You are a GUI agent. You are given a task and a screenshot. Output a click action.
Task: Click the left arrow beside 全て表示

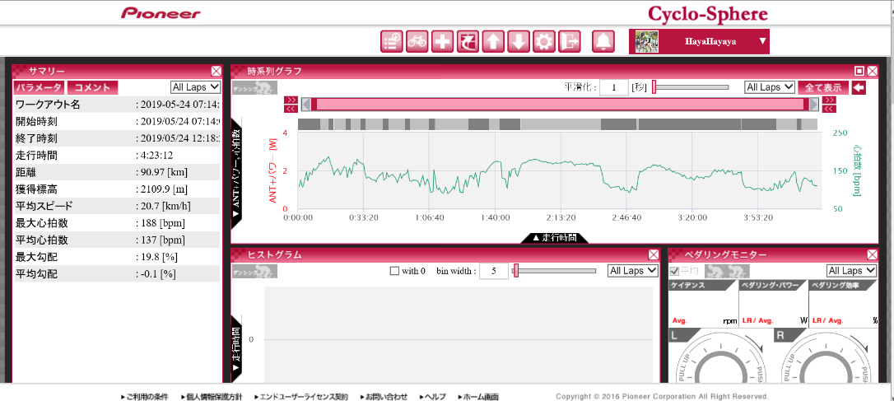(x=859, y=87)
